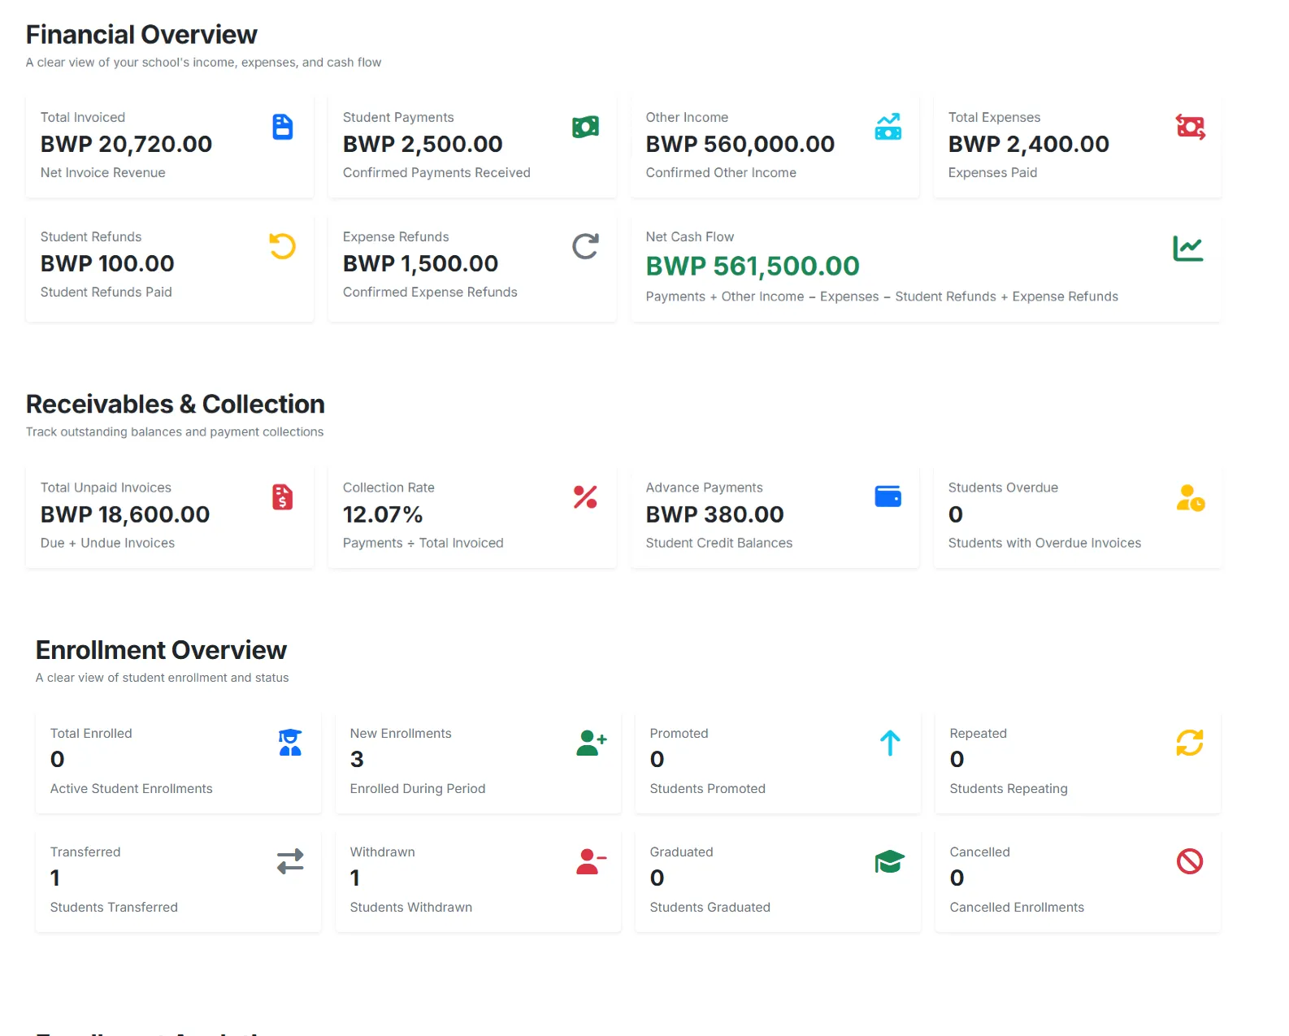Select the BWP 1,500.00 Expense Refunds value

(420, 263)
